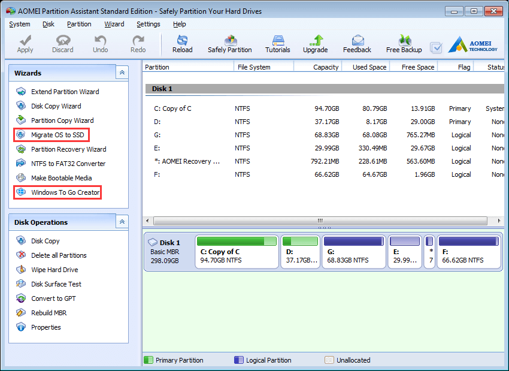Select E: partition block in disk map
509x371 pixels.
tap(405, 252)
